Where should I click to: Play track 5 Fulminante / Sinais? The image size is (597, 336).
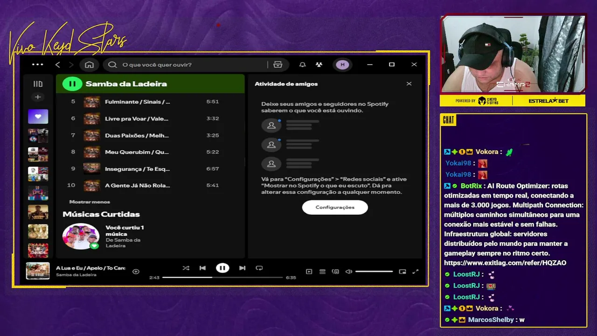point(150,102)
